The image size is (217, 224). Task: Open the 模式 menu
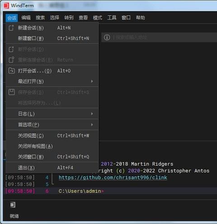98,18
